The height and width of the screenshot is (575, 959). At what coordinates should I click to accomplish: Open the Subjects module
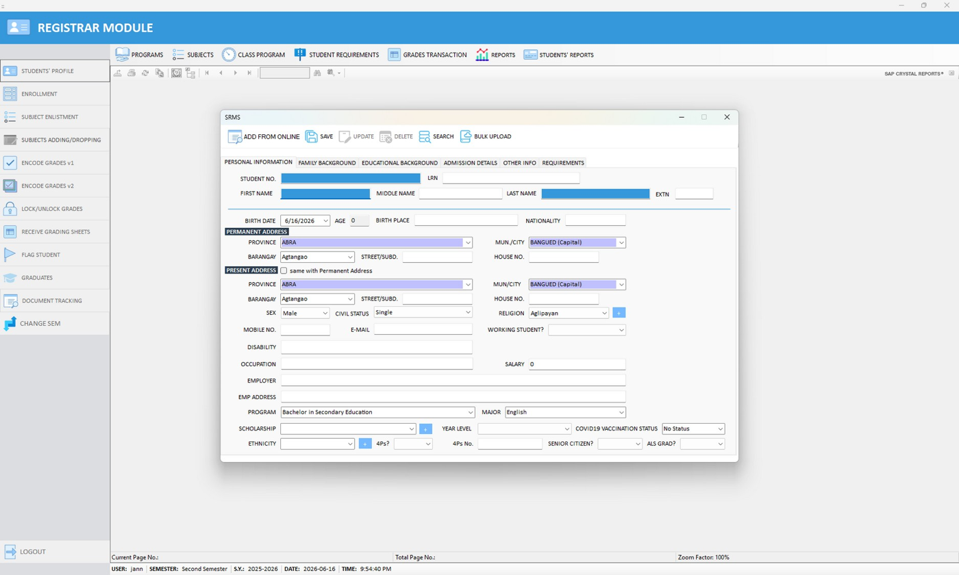tap(192, 55)
